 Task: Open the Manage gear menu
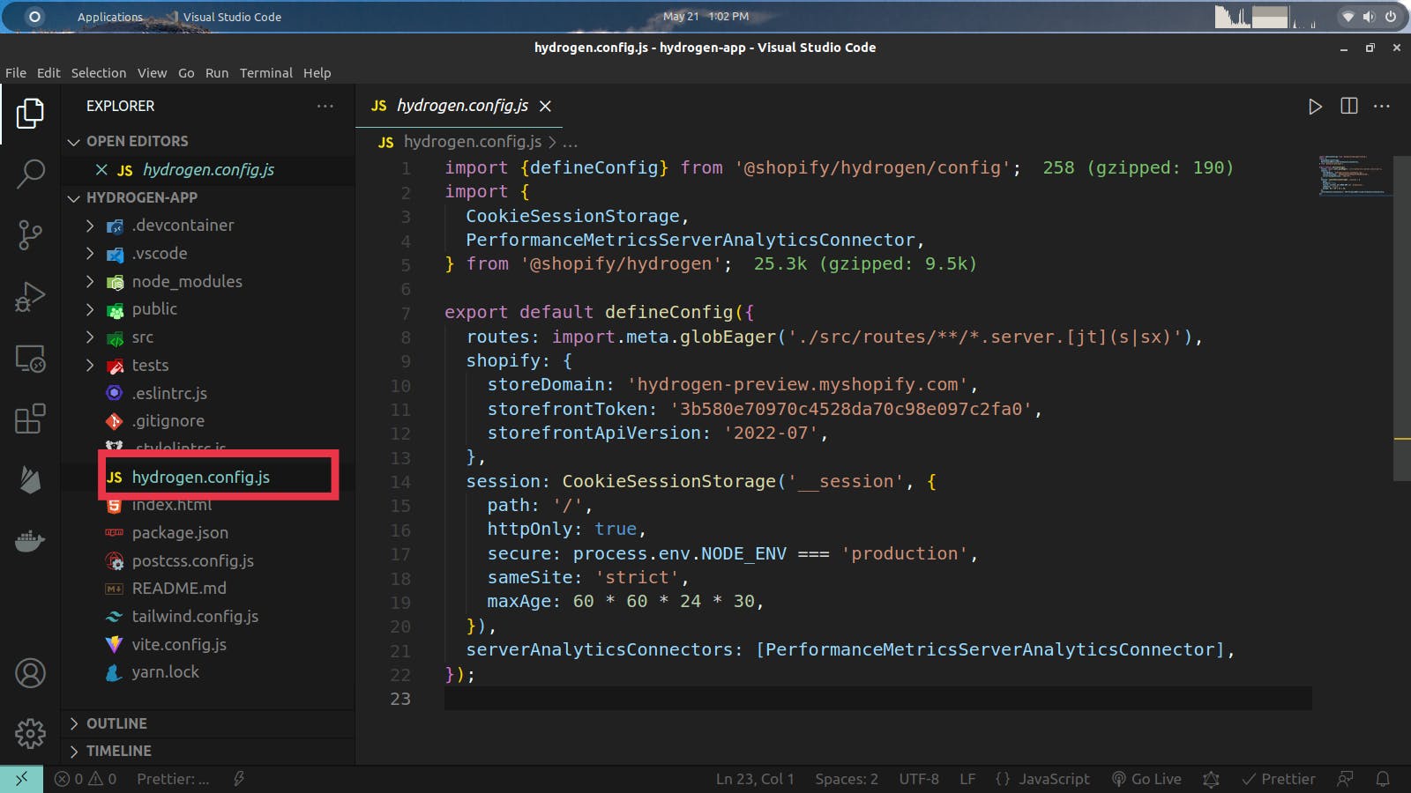tap(30, 733)
